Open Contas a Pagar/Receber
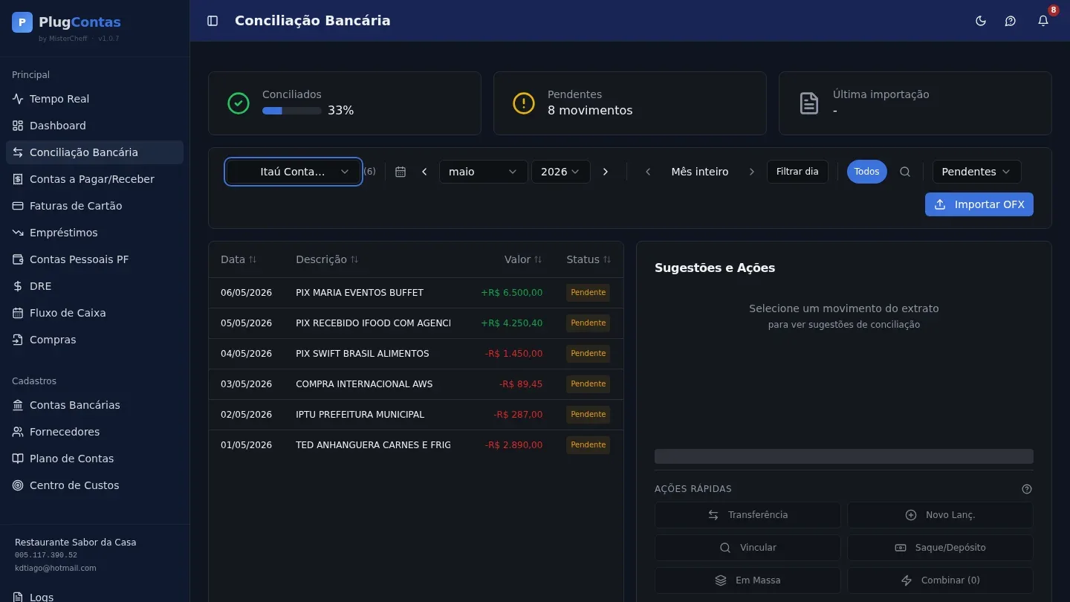Screen dimensions: 1070x602 (94, 179)
